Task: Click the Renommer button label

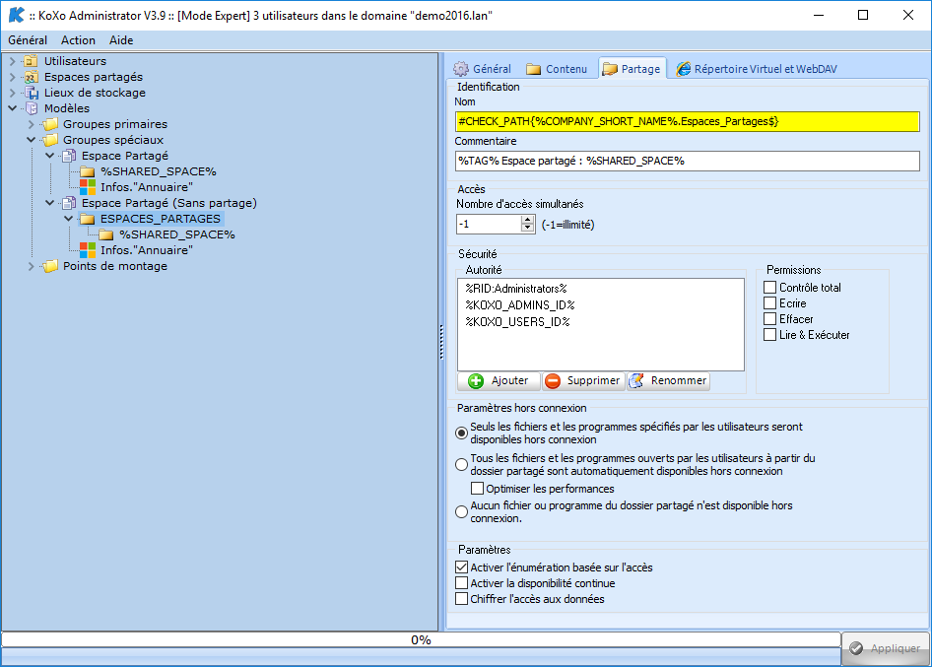Action: (678, 380)
